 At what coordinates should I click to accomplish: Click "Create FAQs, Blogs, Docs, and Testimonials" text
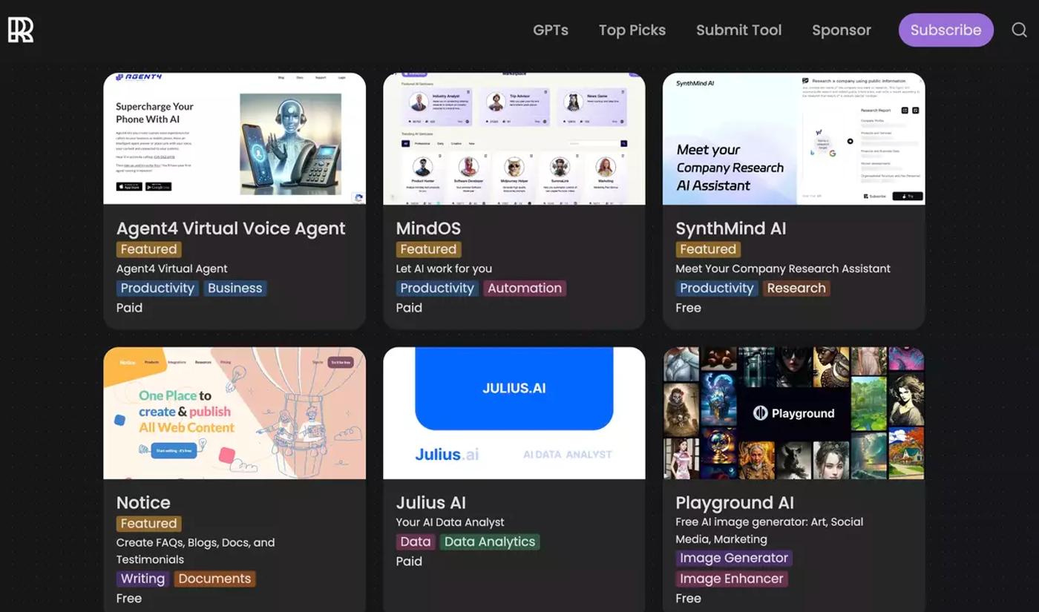point(196,551)
